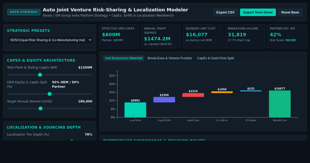Image resolution: width=310 pixels, height=163 pixels.
Task: Click Break-Even Volume value 31,819
Action: [x=237, y=35]
